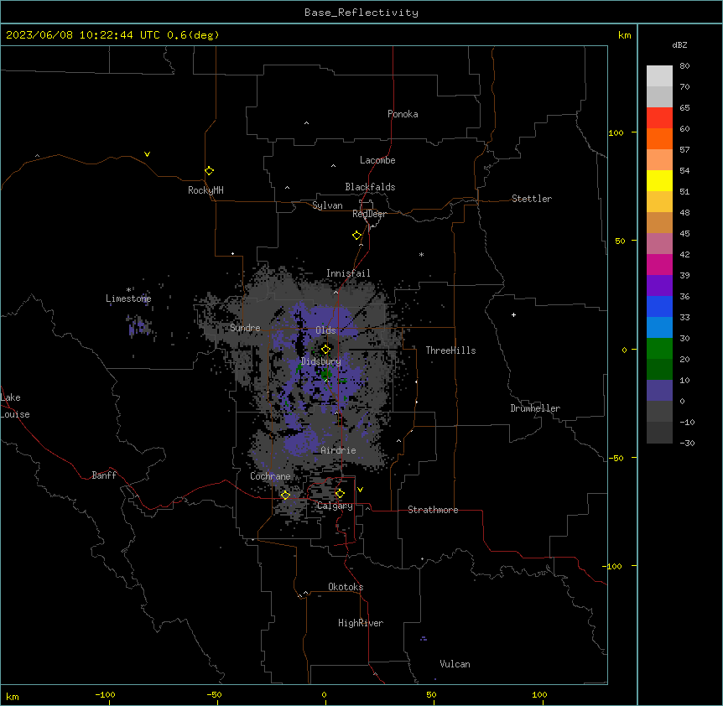The image size is (723, 706).
Task: Click the Sylvan label
Action: point(327,205)
